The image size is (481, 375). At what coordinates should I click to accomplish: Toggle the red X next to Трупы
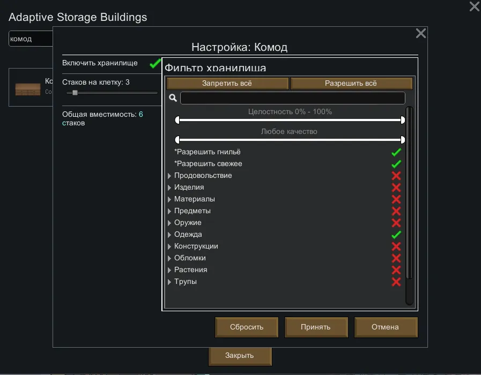tap(396, 282)
